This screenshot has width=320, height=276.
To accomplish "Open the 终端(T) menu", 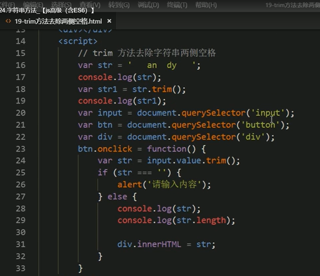I will 177,5.
